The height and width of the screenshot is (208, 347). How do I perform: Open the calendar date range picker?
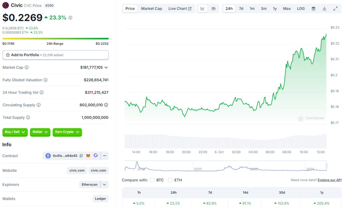[313, 9]
